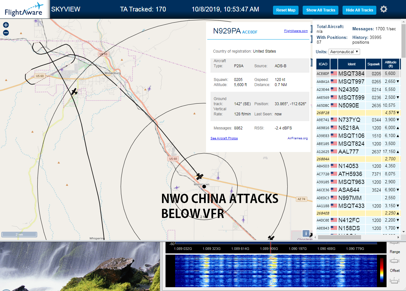Screen dimensions: 406x291
Task: Click the Reset Map button
Action: 286,10
